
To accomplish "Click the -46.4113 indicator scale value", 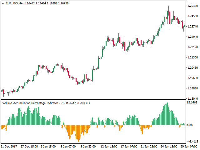I will pyautogui.click(x=192, y=141).
